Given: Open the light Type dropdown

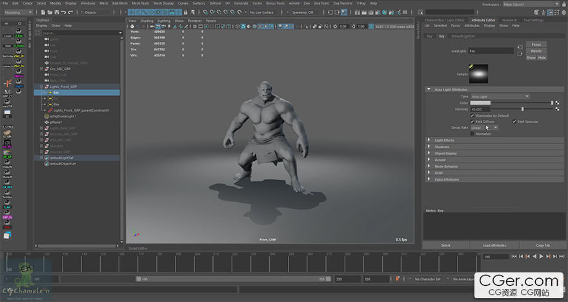Looking at the screenshot, I should point(500,96).
